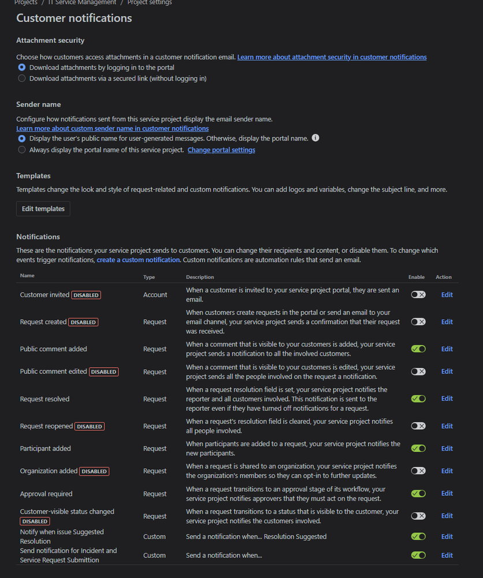Select always display the portal name option
483x578 pixels.
[21, 149]
